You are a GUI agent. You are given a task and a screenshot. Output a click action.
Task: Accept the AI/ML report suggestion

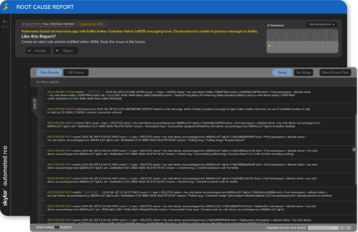coord(38,50)
